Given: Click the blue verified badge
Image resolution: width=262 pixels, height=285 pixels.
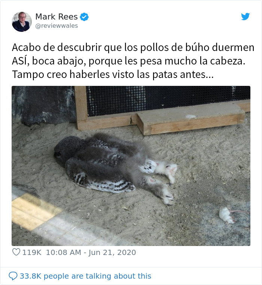Looking at the screenshot, I should pos(84,17).
